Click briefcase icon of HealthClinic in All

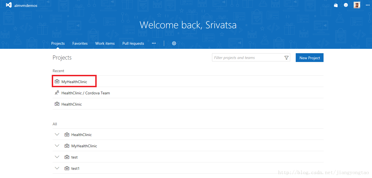coord(67,134)
